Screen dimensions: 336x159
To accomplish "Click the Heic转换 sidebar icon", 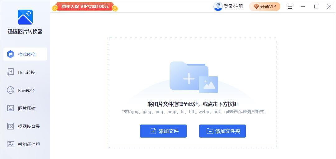I will click(x=11, y=72).
